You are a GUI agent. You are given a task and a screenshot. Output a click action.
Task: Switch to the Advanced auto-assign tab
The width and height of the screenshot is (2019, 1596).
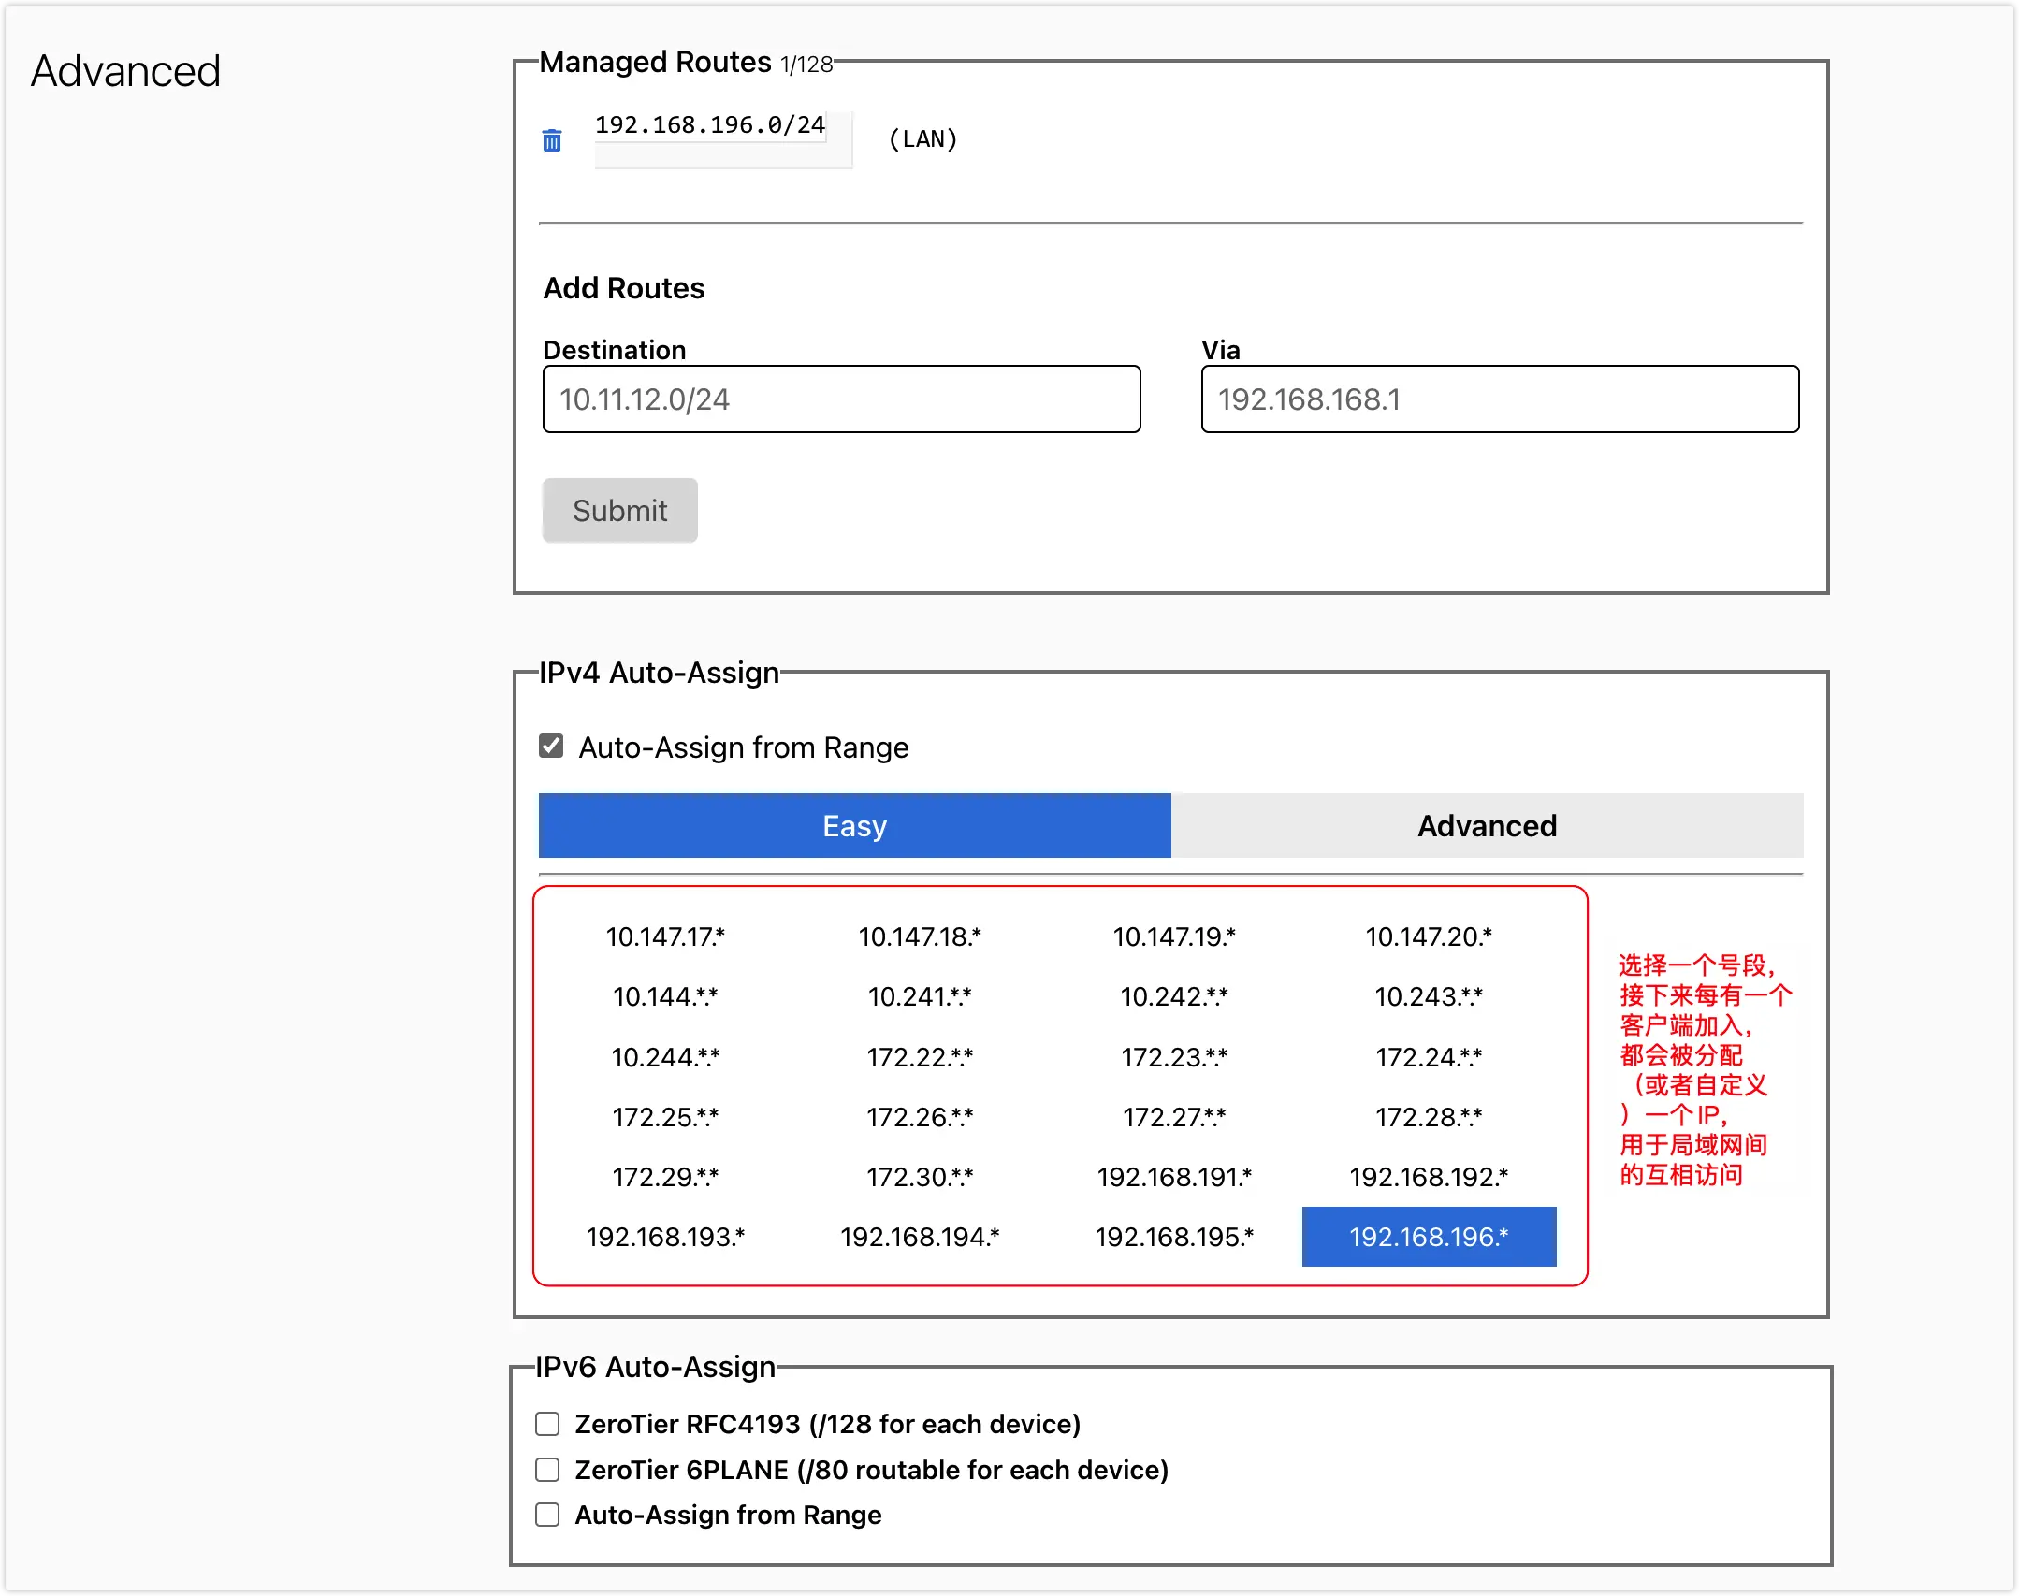pos(1488,826)
